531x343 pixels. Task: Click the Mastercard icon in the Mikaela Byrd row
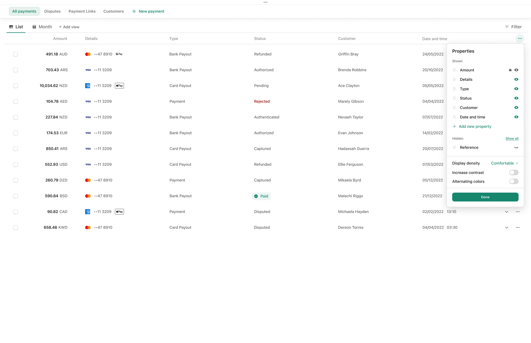[x=88, y=180]
